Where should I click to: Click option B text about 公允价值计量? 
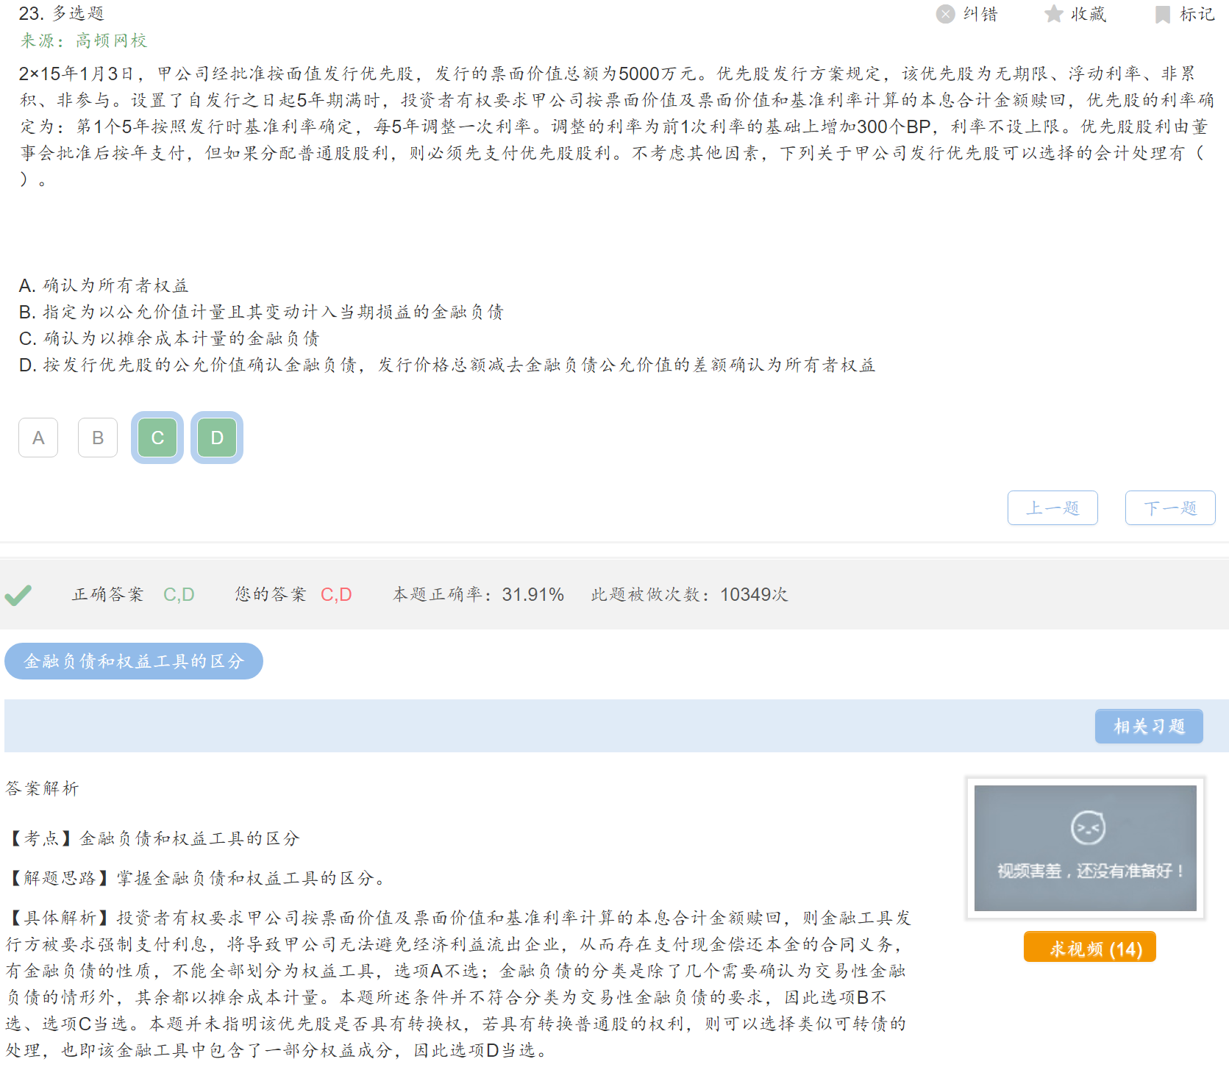coord(261,312)
